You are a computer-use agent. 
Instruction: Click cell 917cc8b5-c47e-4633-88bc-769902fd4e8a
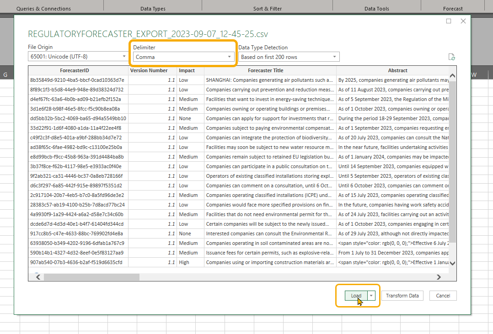78,233
